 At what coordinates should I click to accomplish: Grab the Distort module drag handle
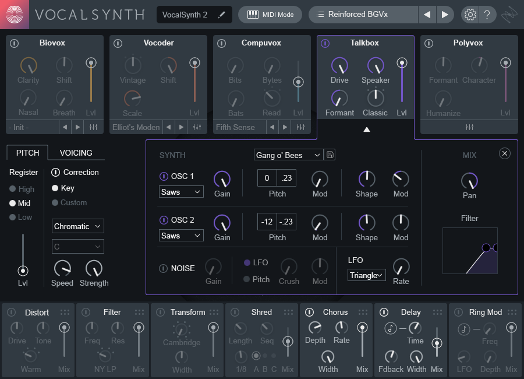click(x=65, y=313)
